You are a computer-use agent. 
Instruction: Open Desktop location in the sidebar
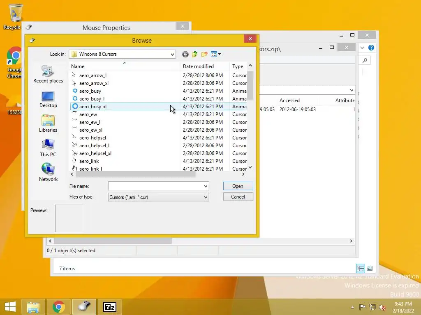click(x=48, y=99)
